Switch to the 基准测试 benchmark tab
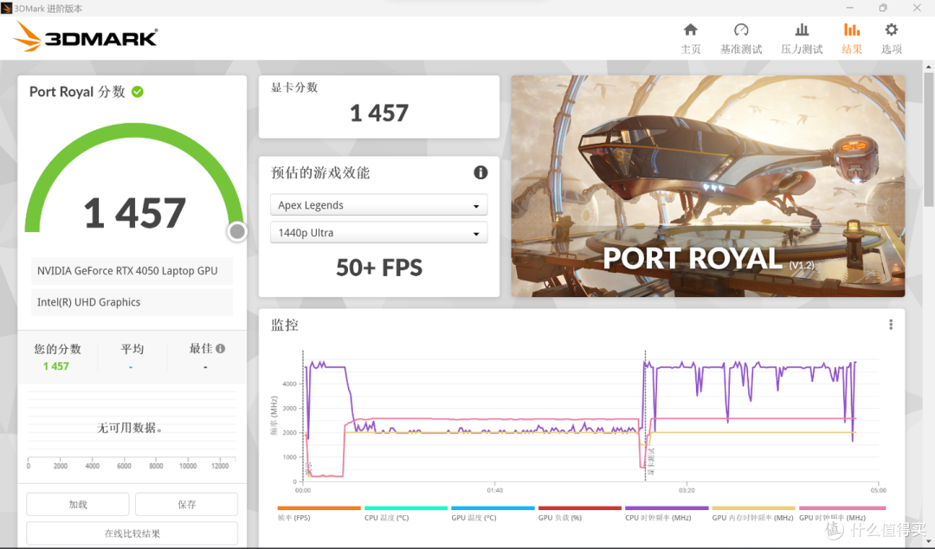935x549 pixels. pyautogui.click(x=740, y=39)
